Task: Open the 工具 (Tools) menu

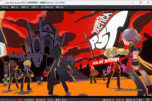Action: tap(34, 7)
